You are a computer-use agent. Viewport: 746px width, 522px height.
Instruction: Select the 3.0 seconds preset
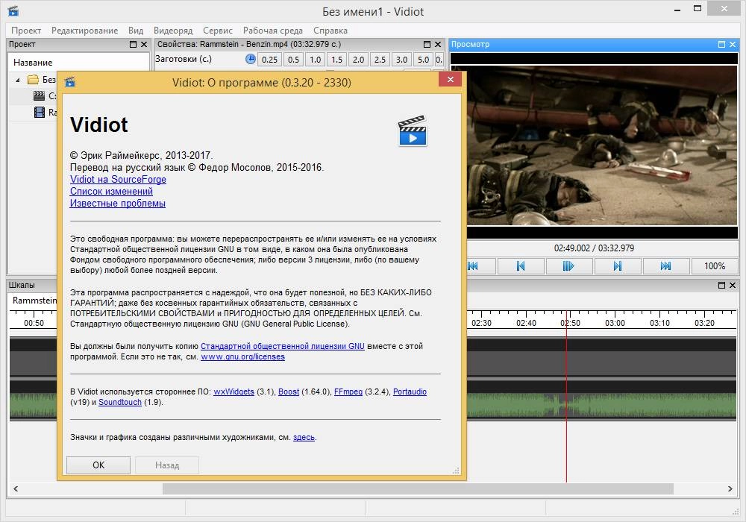pyautogui.click(x=401, y=60)
